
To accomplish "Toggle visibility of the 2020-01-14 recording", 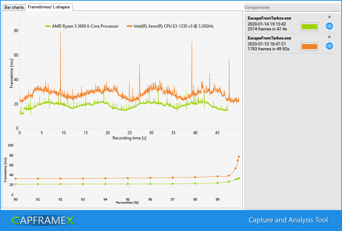I will [x=329, y=26].
